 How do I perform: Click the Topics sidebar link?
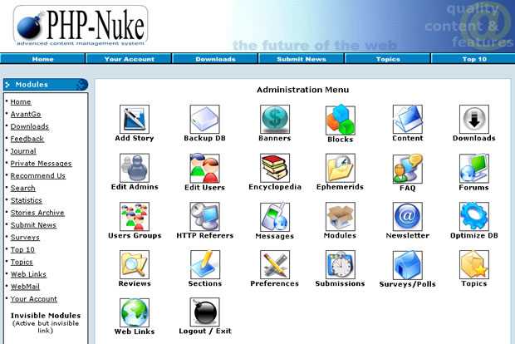[x=22, y=262]
